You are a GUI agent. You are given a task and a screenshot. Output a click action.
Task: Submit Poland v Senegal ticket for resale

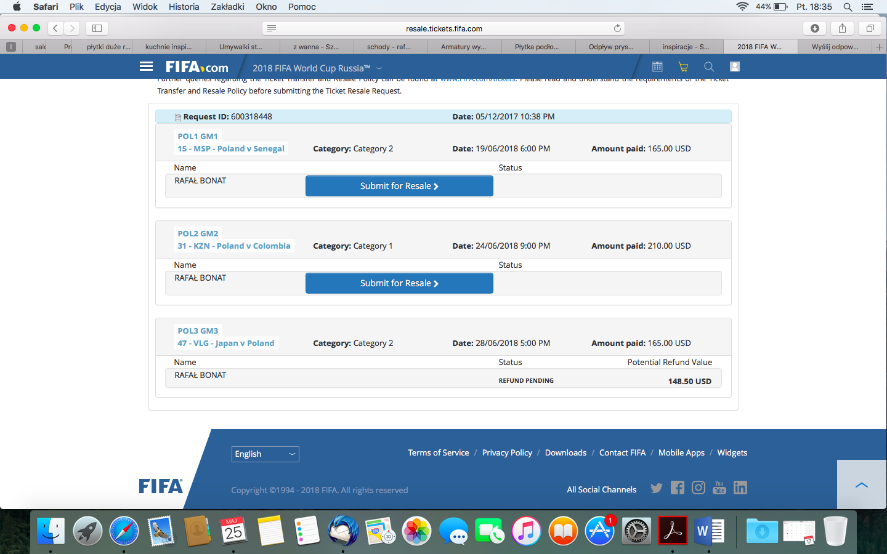[399, 186]
